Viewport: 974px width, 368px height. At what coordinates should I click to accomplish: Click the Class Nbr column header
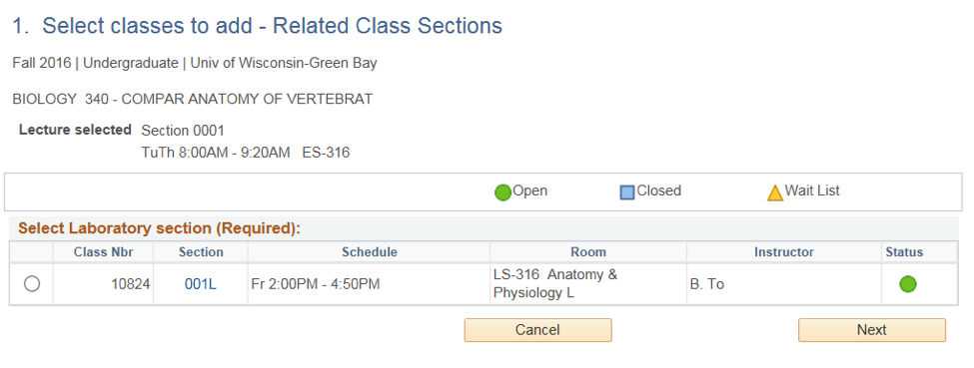pyautogui.click(x=103, y=252)
